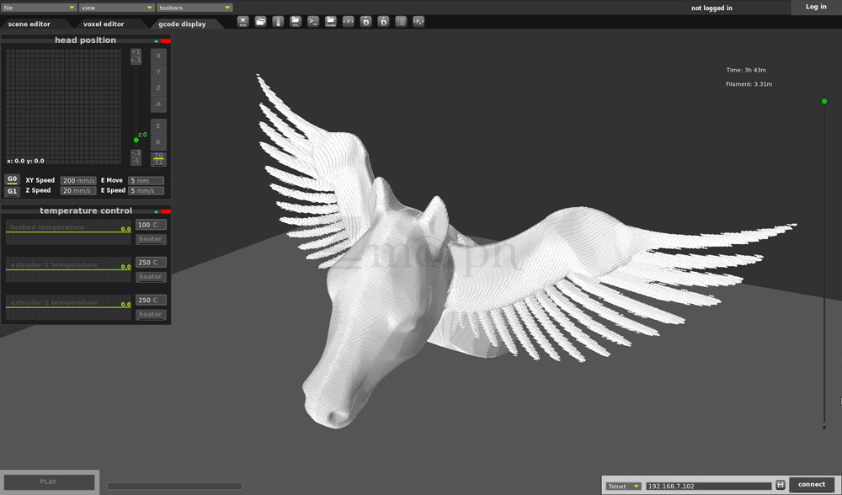Click the thermometer temperature toolbar icon
Viewport: 842px width, 495px height.
278,21
